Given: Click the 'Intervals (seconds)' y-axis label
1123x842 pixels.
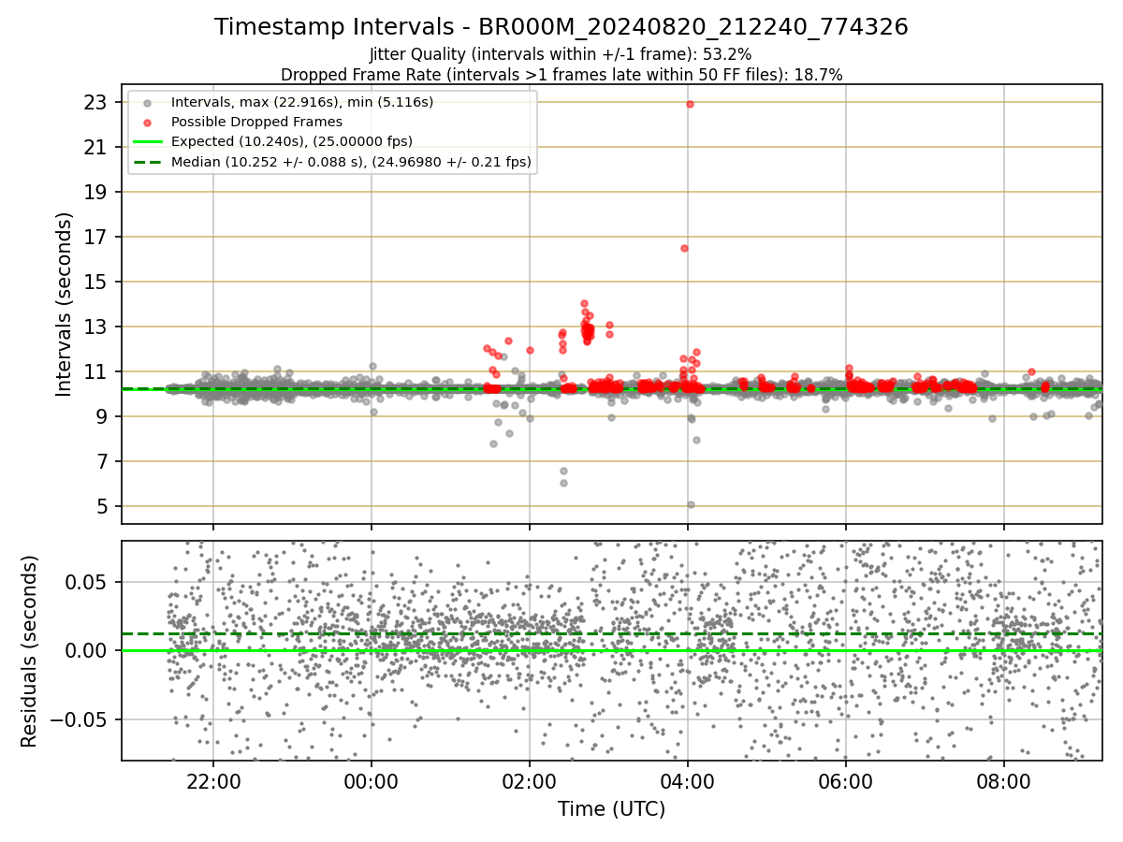Looking at the screenshot, I should click(64, 304).
